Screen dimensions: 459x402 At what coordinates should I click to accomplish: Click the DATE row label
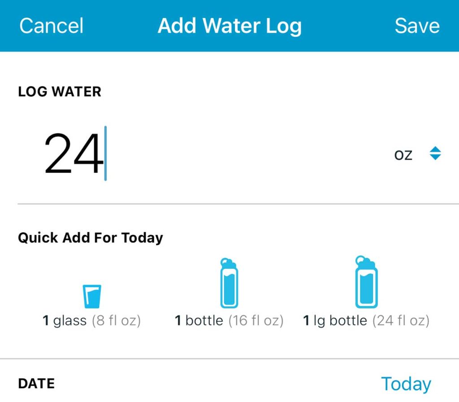36,384
